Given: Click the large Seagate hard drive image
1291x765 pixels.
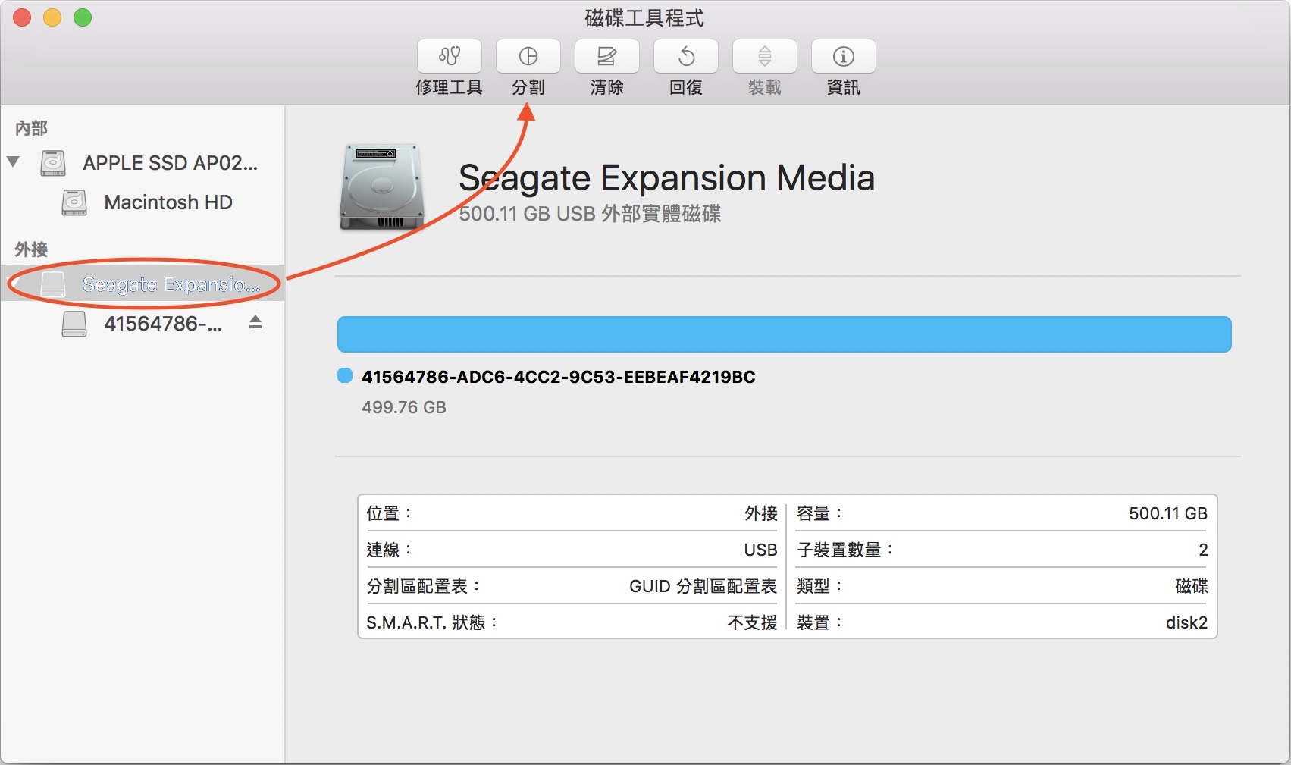Looking at the screenshot, I should 381,187.
